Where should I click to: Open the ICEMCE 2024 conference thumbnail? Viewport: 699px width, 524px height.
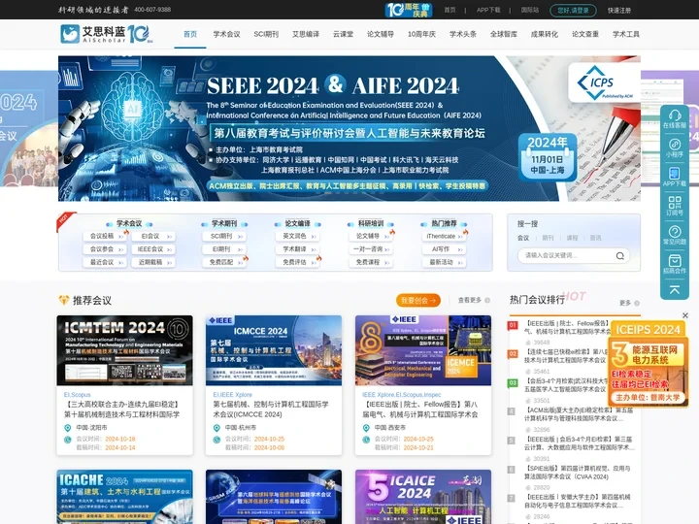point(423,350)
